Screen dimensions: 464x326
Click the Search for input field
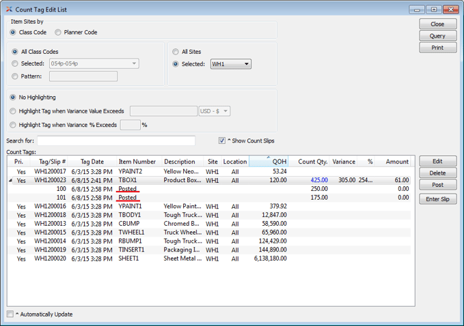pyautogui.click(x=115, y=141)
